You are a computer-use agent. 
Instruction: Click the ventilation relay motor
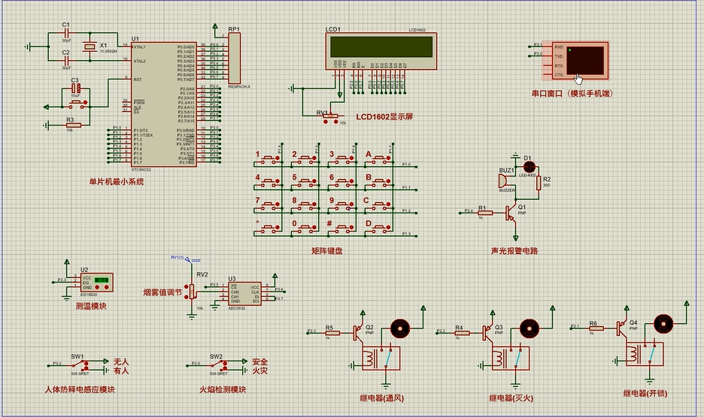[x=398, y=327]
